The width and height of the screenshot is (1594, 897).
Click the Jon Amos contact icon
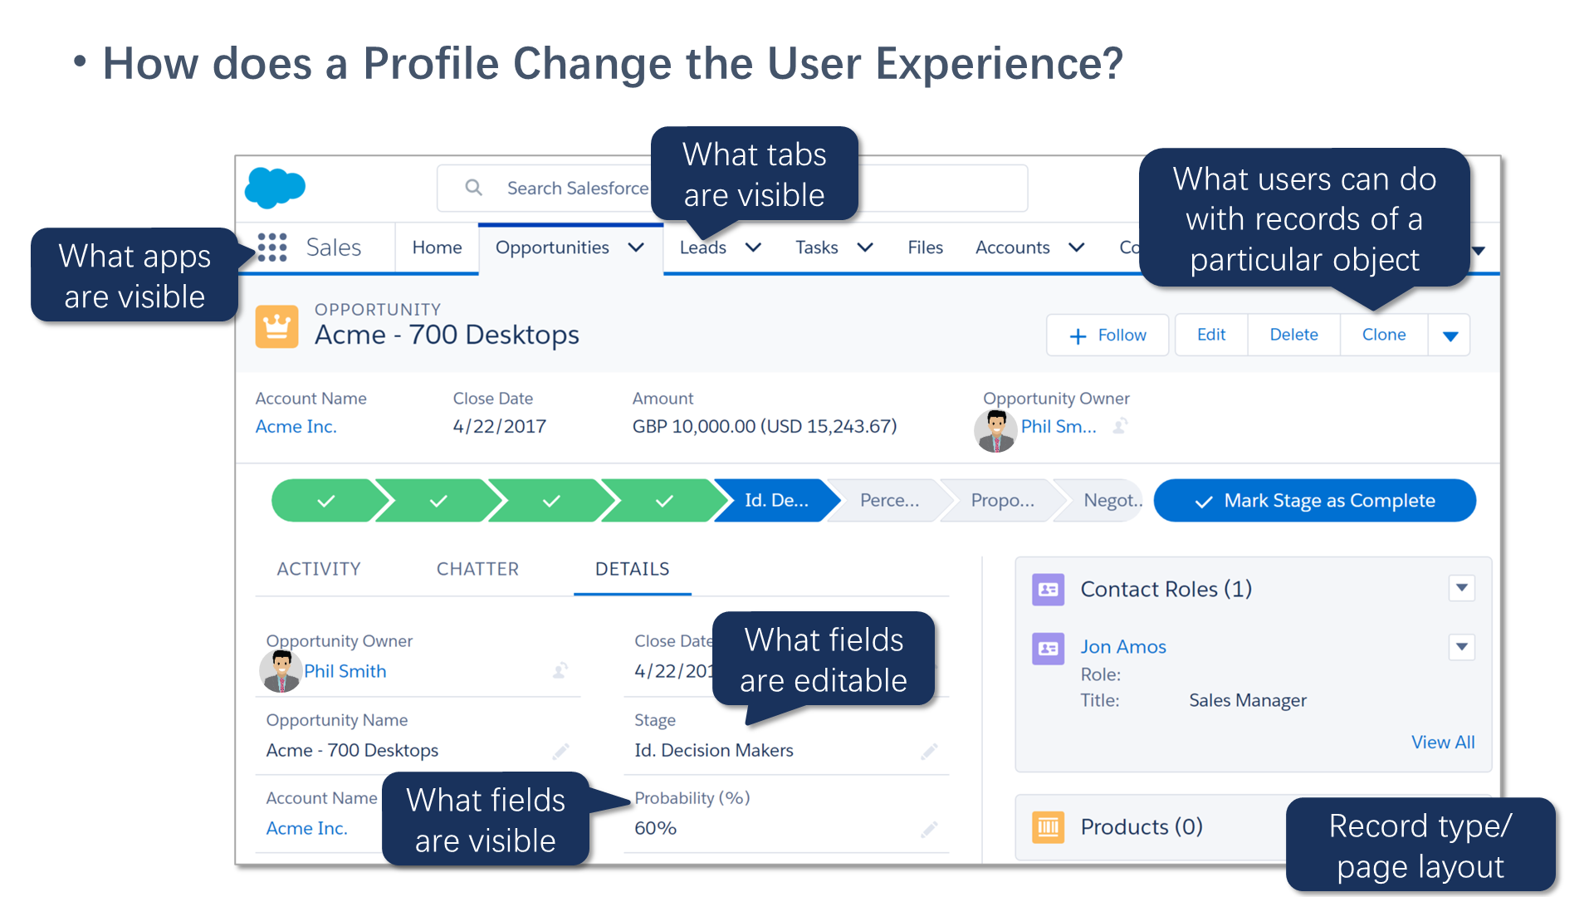point(1048,648)
